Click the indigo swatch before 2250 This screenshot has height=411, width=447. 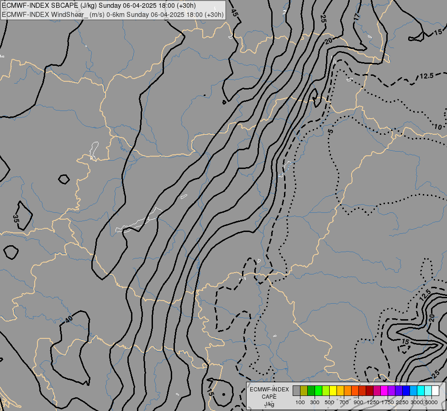(399, 391)
